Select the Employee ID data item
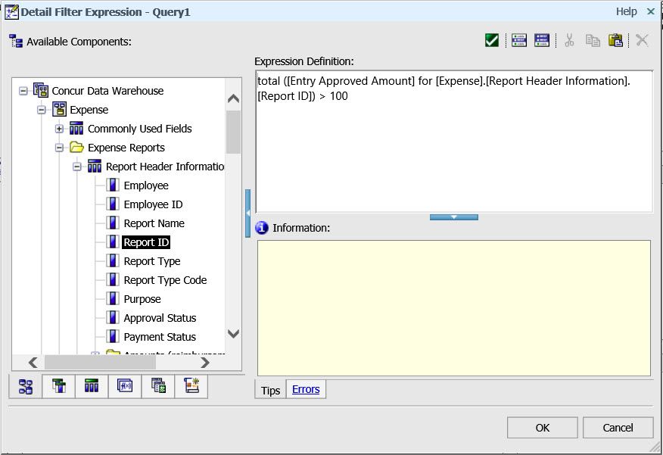The image size is (663, 455). coord(153,204)
